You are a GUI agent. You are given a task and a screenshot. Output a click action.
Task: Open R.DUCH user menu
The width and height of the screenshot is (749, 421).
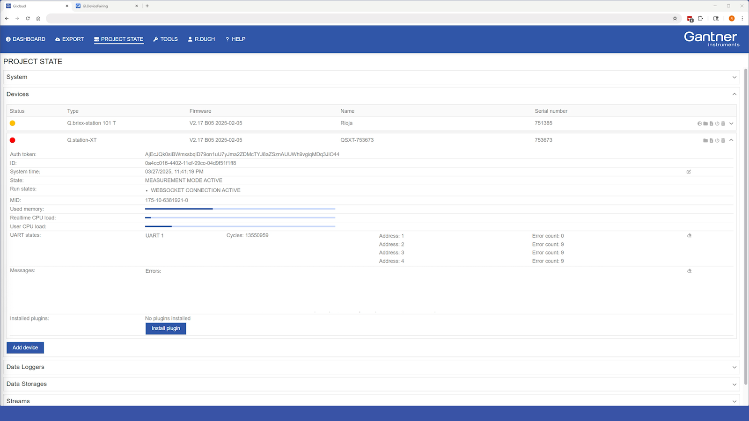pyautogui.click(x=201, y=39)
